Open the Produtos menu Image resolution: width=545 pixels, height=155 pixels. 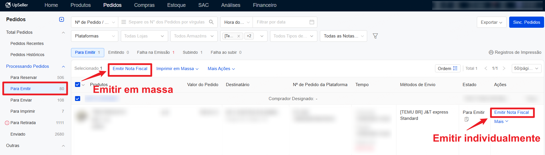pyautogui.click(x=80, y=5)
